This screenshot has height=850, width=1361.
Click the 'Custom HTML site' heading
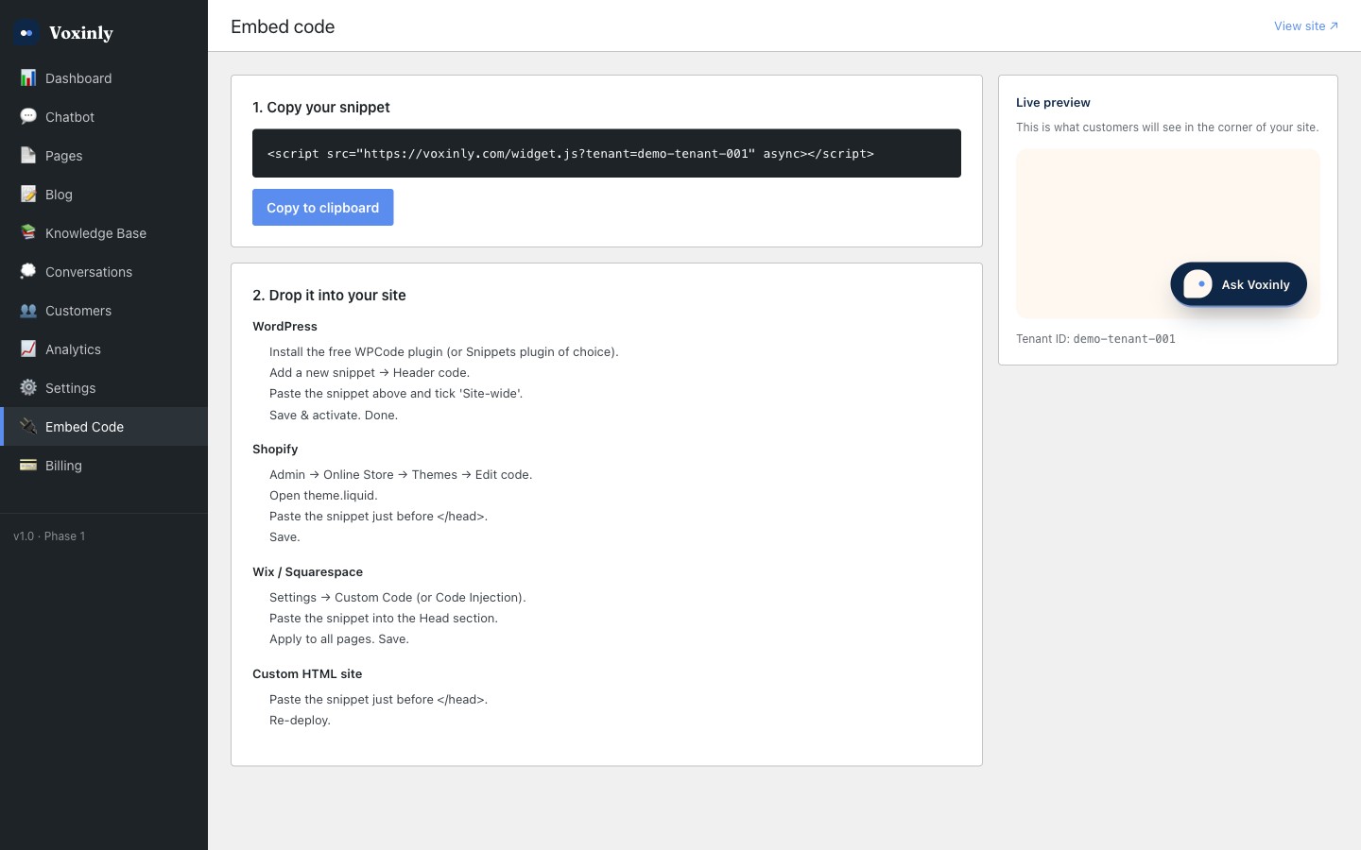(x=307, y=674)
